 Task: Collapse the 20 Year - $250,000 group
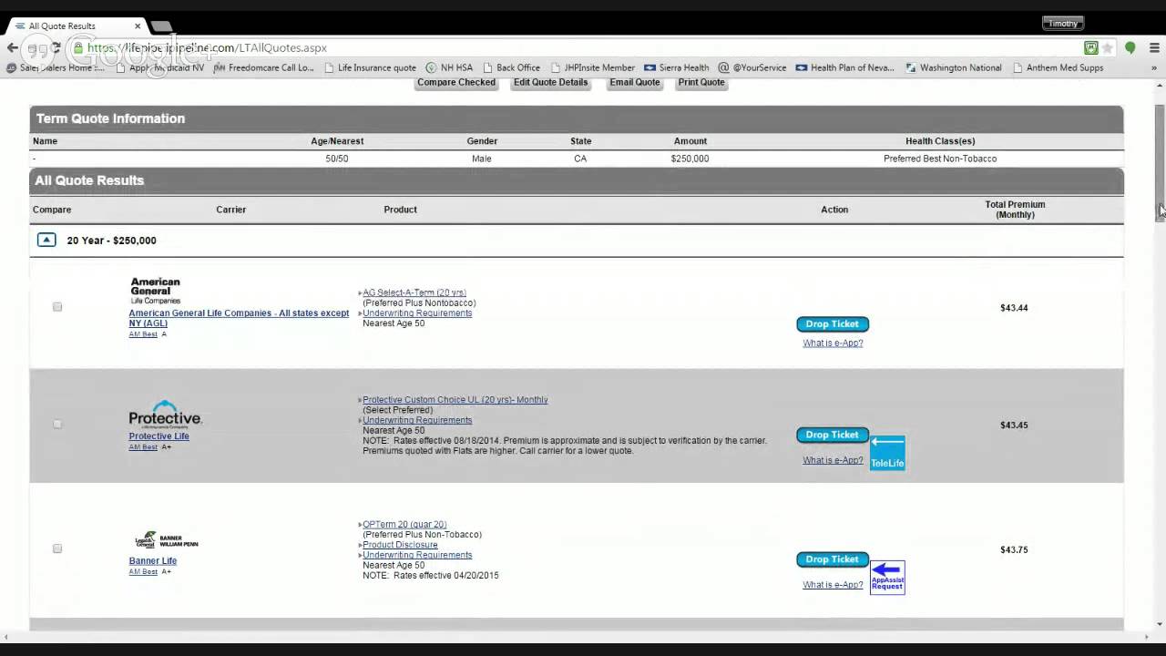coord(46,241)
